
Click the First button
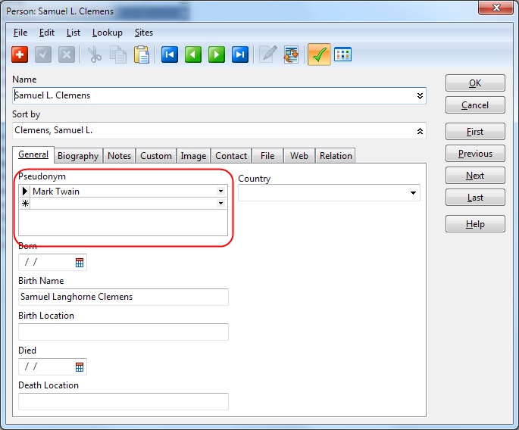(x=475, y=132)
